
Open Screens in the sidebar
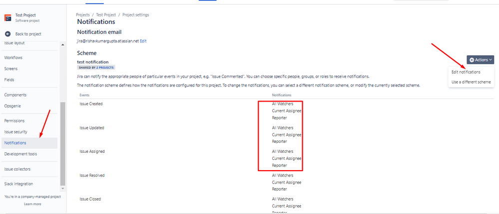11,69
